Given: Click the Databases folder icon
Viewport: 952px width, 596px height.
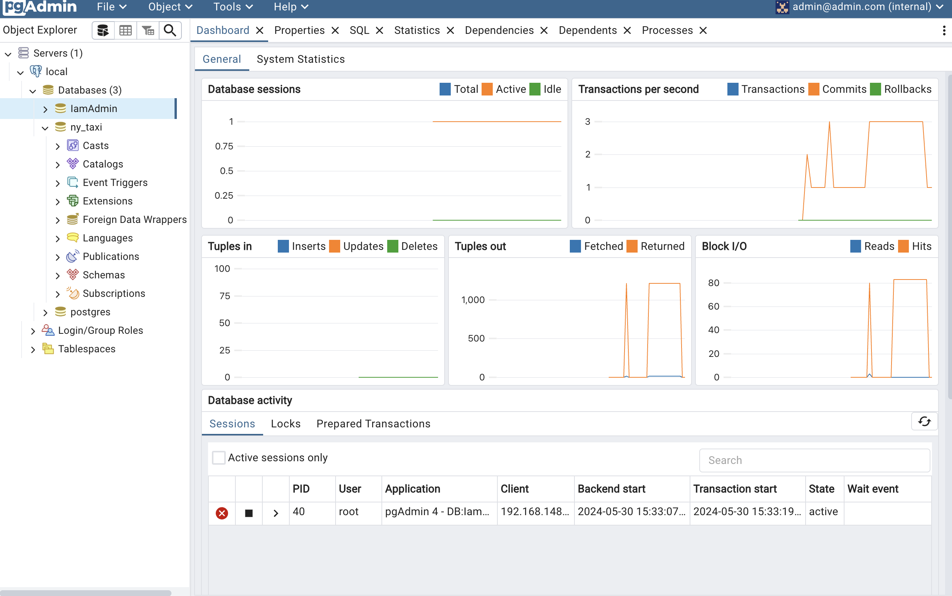Looking at the screenshot, I should pyautogui.click(x=48, y=90).
